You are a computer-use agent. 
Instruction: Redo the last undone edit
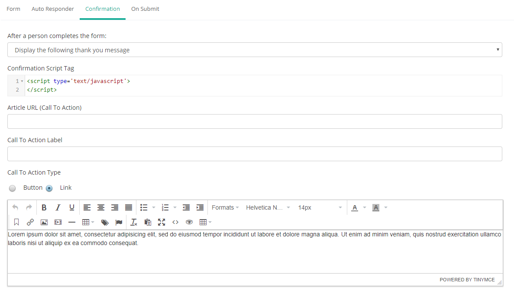(x=29, y=207)
